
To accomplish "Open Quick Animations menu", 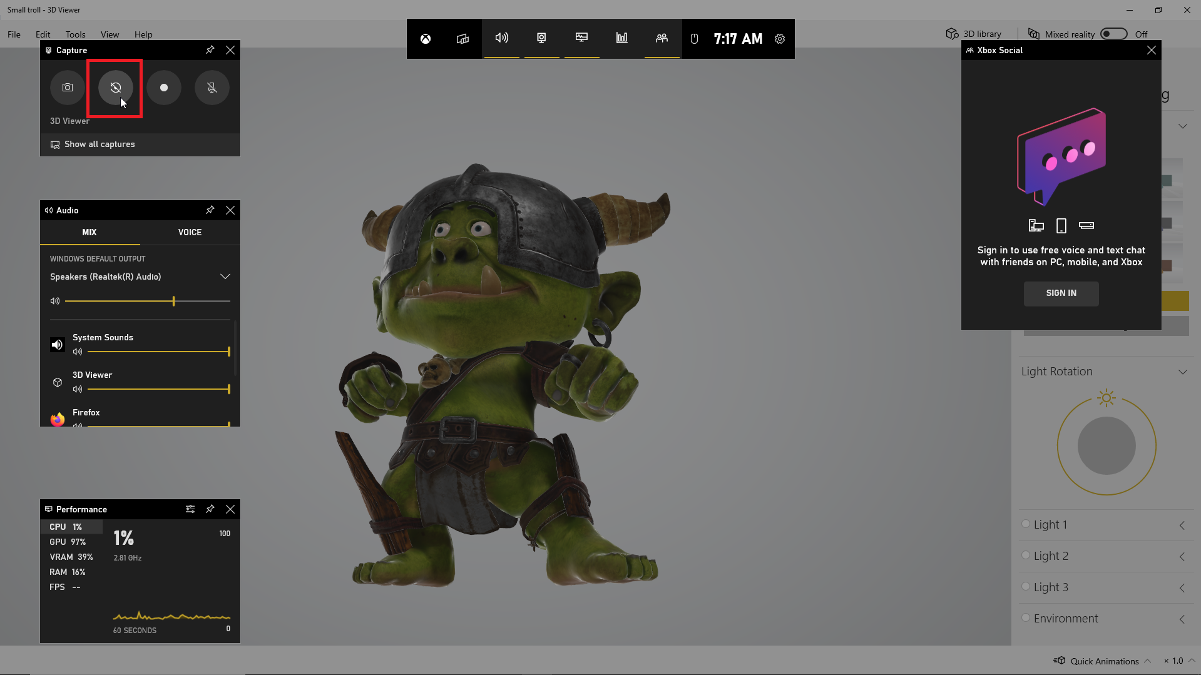I will point(1102,661).
